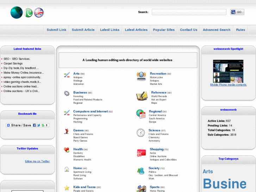The width and height of the screenshot is (256, 192).
Task: Click the Sports category icon
Action: (x=142, y=188)
